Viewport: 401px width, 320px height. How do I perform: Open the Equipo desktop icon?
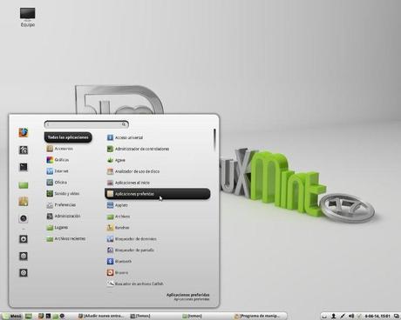[x=28, y=17]
